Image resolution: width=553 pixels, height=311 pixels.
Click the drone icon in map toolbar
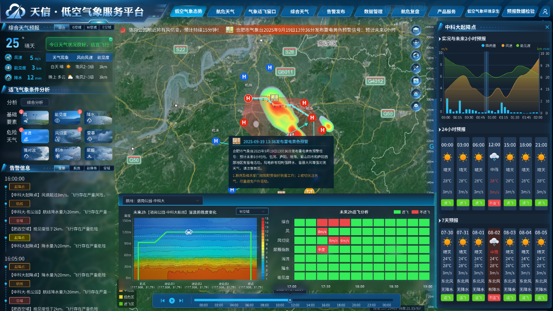pyautogui.click(x=416, y=43)
